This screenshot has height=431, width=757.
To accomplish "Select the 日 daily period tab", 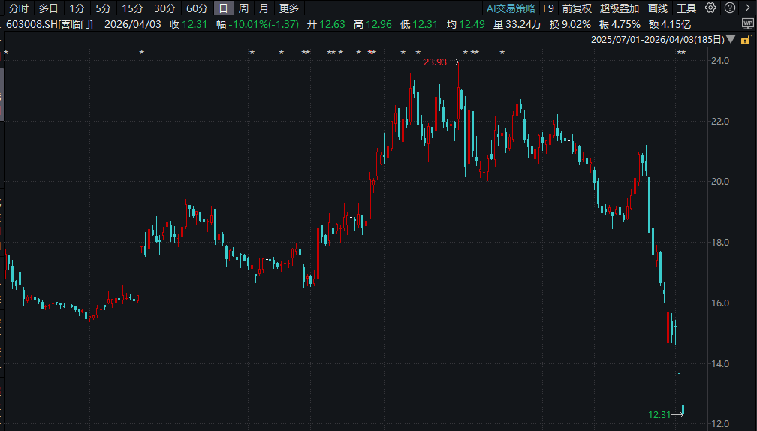I will click(223, 8).
